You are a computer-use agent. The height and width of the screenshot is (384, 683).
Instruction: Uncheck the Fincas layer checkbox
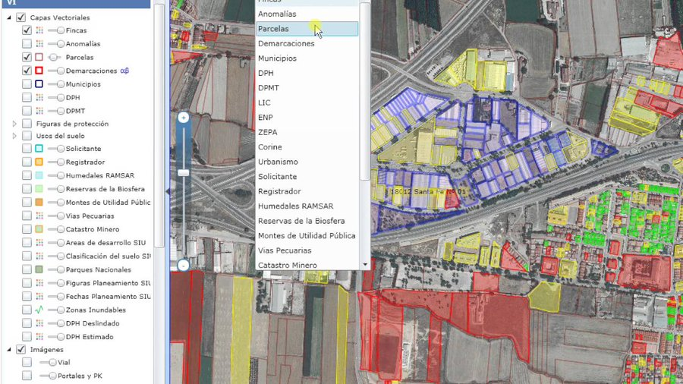click(27, 30)
